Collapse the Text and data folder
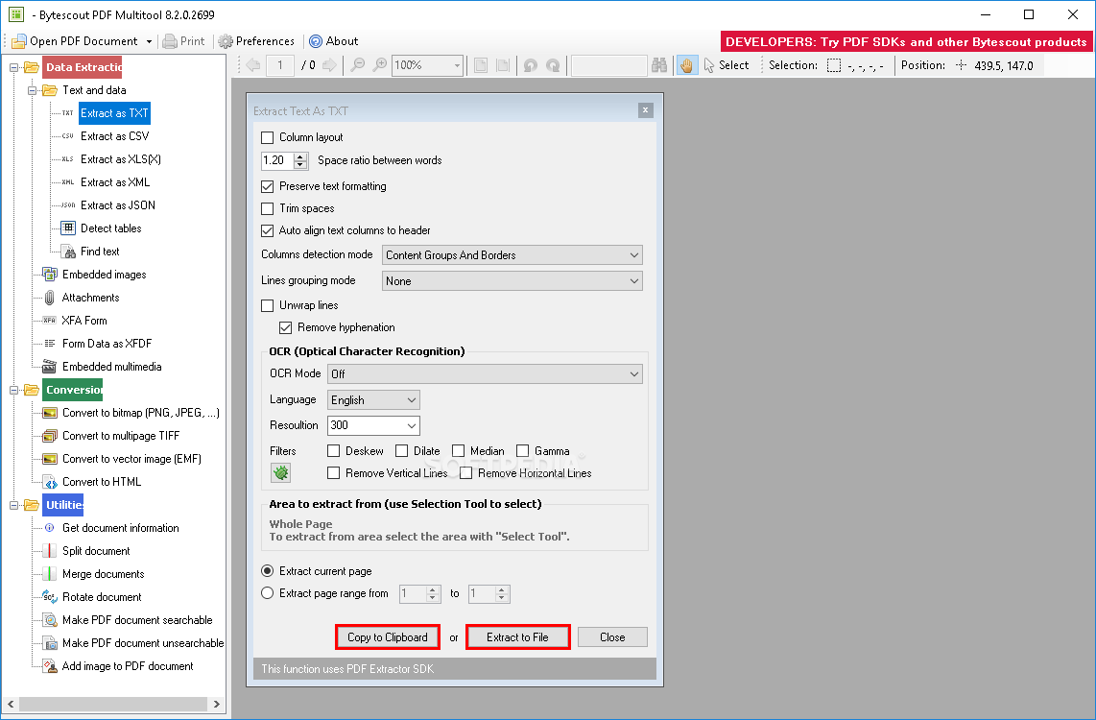 (x=32, y=91)
